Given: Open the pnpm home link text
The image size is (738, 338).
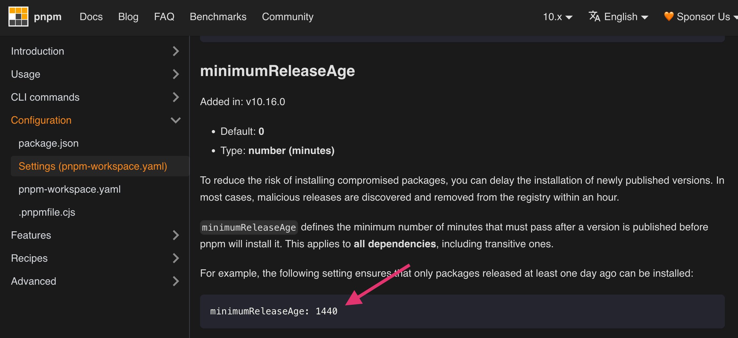Looking at the screenshot, I should pos(48,17).
